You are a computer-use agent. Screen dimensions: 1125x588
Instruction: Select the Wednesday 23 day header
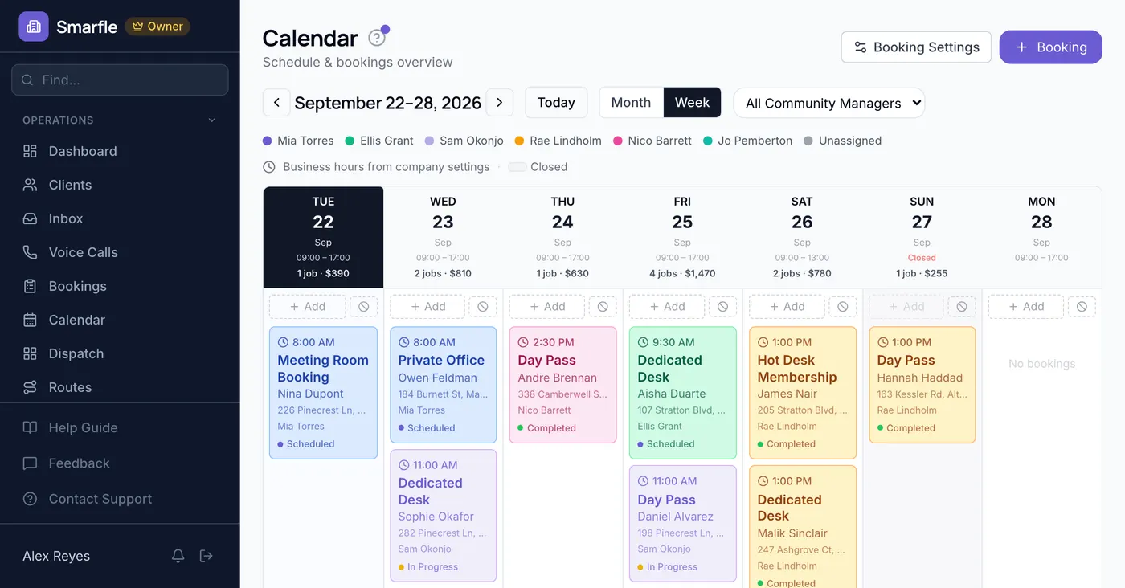tap(443, 238)
